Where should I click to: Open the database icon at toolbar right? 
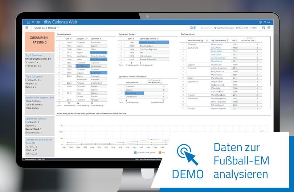[x=269, y=28]
